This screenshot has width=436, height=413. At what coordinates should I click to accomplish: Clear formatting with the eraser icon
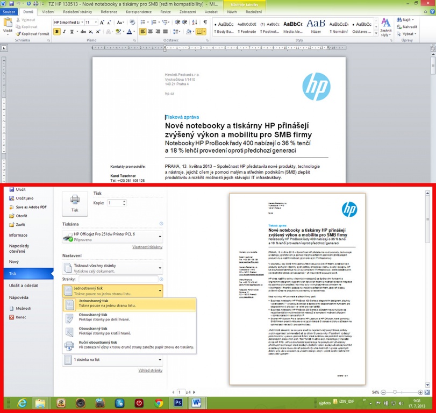point(132,23)
